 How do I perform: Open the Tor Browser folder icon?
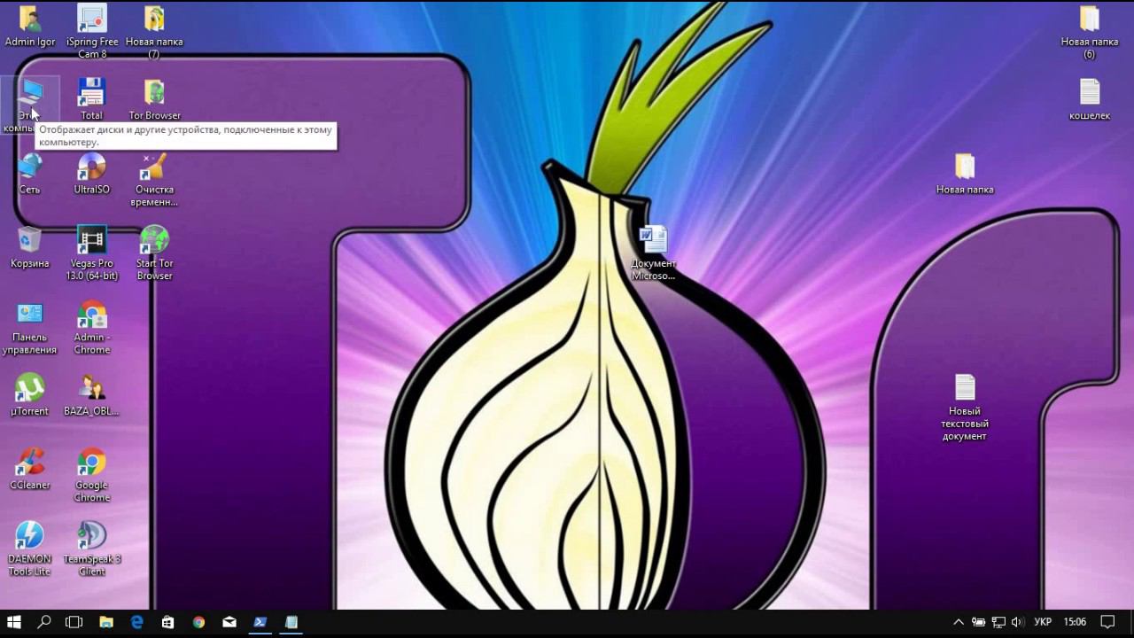coord(154,92)
